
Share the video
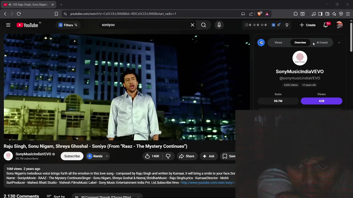[x=187, y=156]
